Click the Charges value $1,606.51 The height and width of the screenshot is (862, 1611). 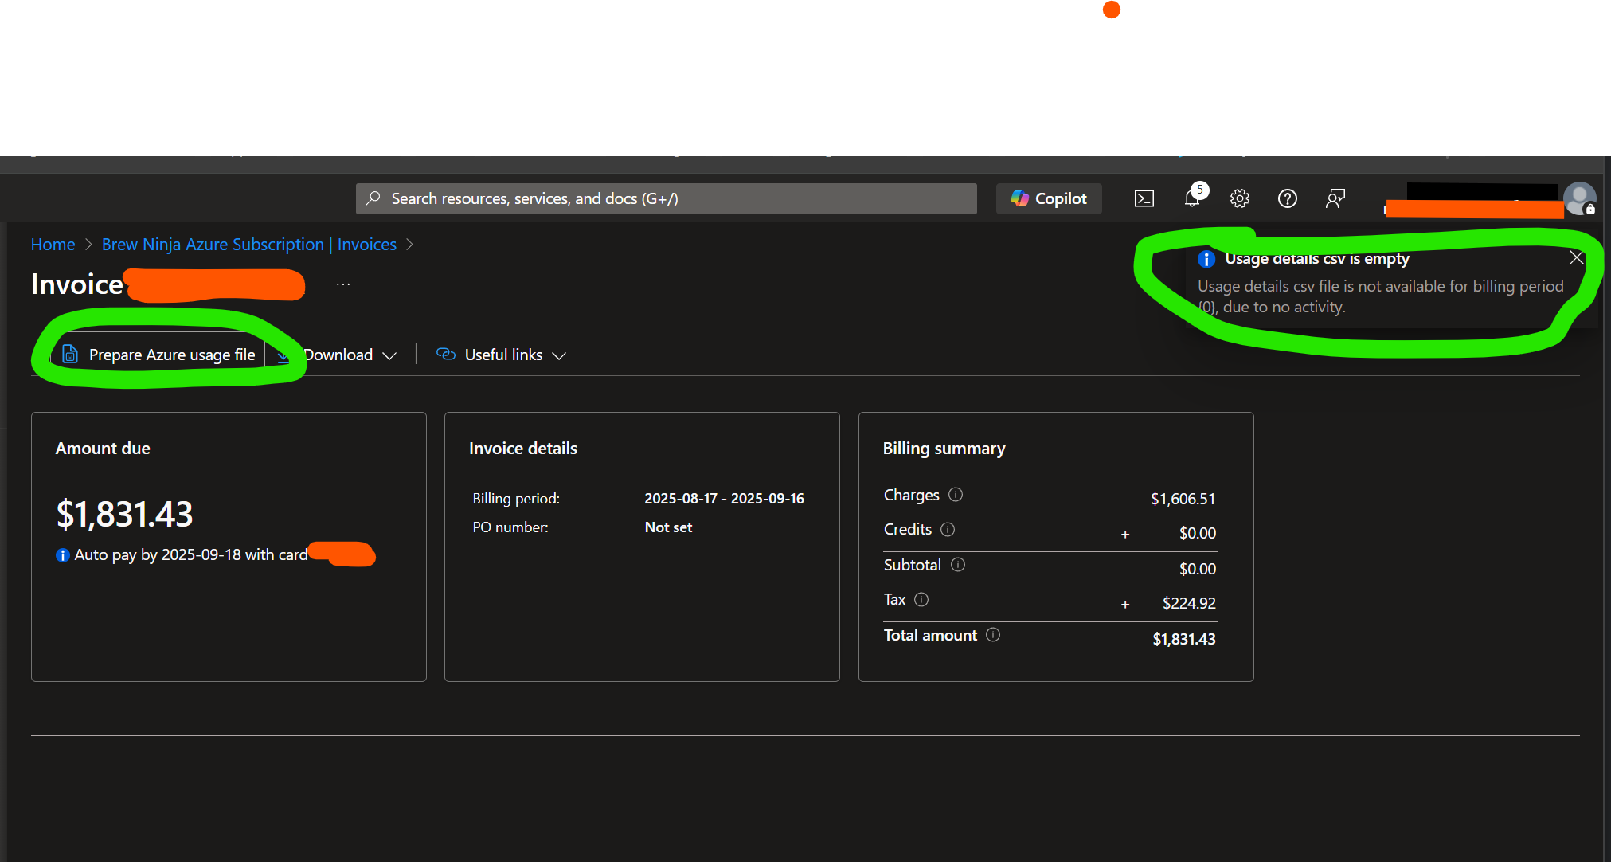[1183, 499]
